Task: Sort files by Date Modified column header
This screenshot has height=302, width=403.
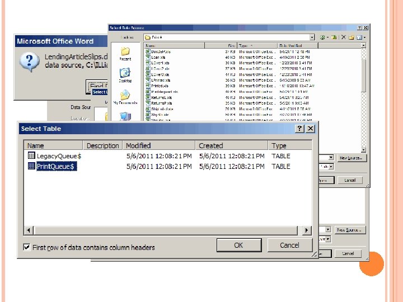Action: click(x=298, y=45)
